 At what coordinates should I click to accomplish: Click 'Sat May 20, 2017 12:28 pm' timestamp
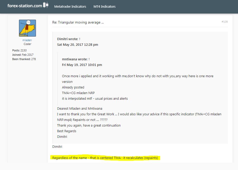pyautogui.click(x=78, y=45)
